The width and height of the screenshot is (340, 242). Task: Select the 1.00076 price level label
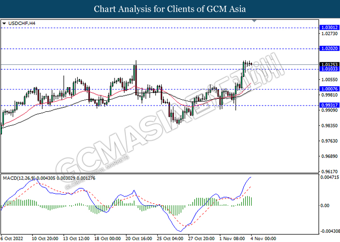(x=329, y=89)
